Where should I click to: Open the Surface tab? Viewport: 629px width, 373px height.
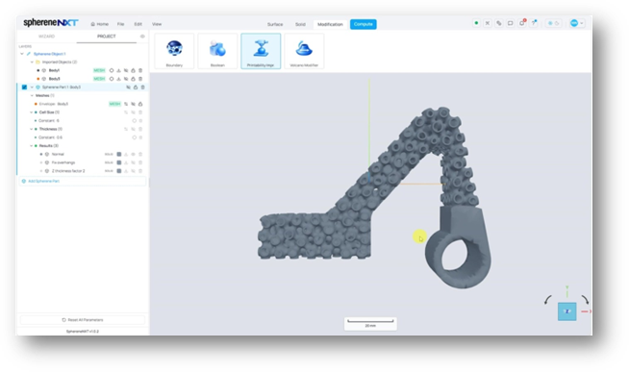[x=275, y=24]
